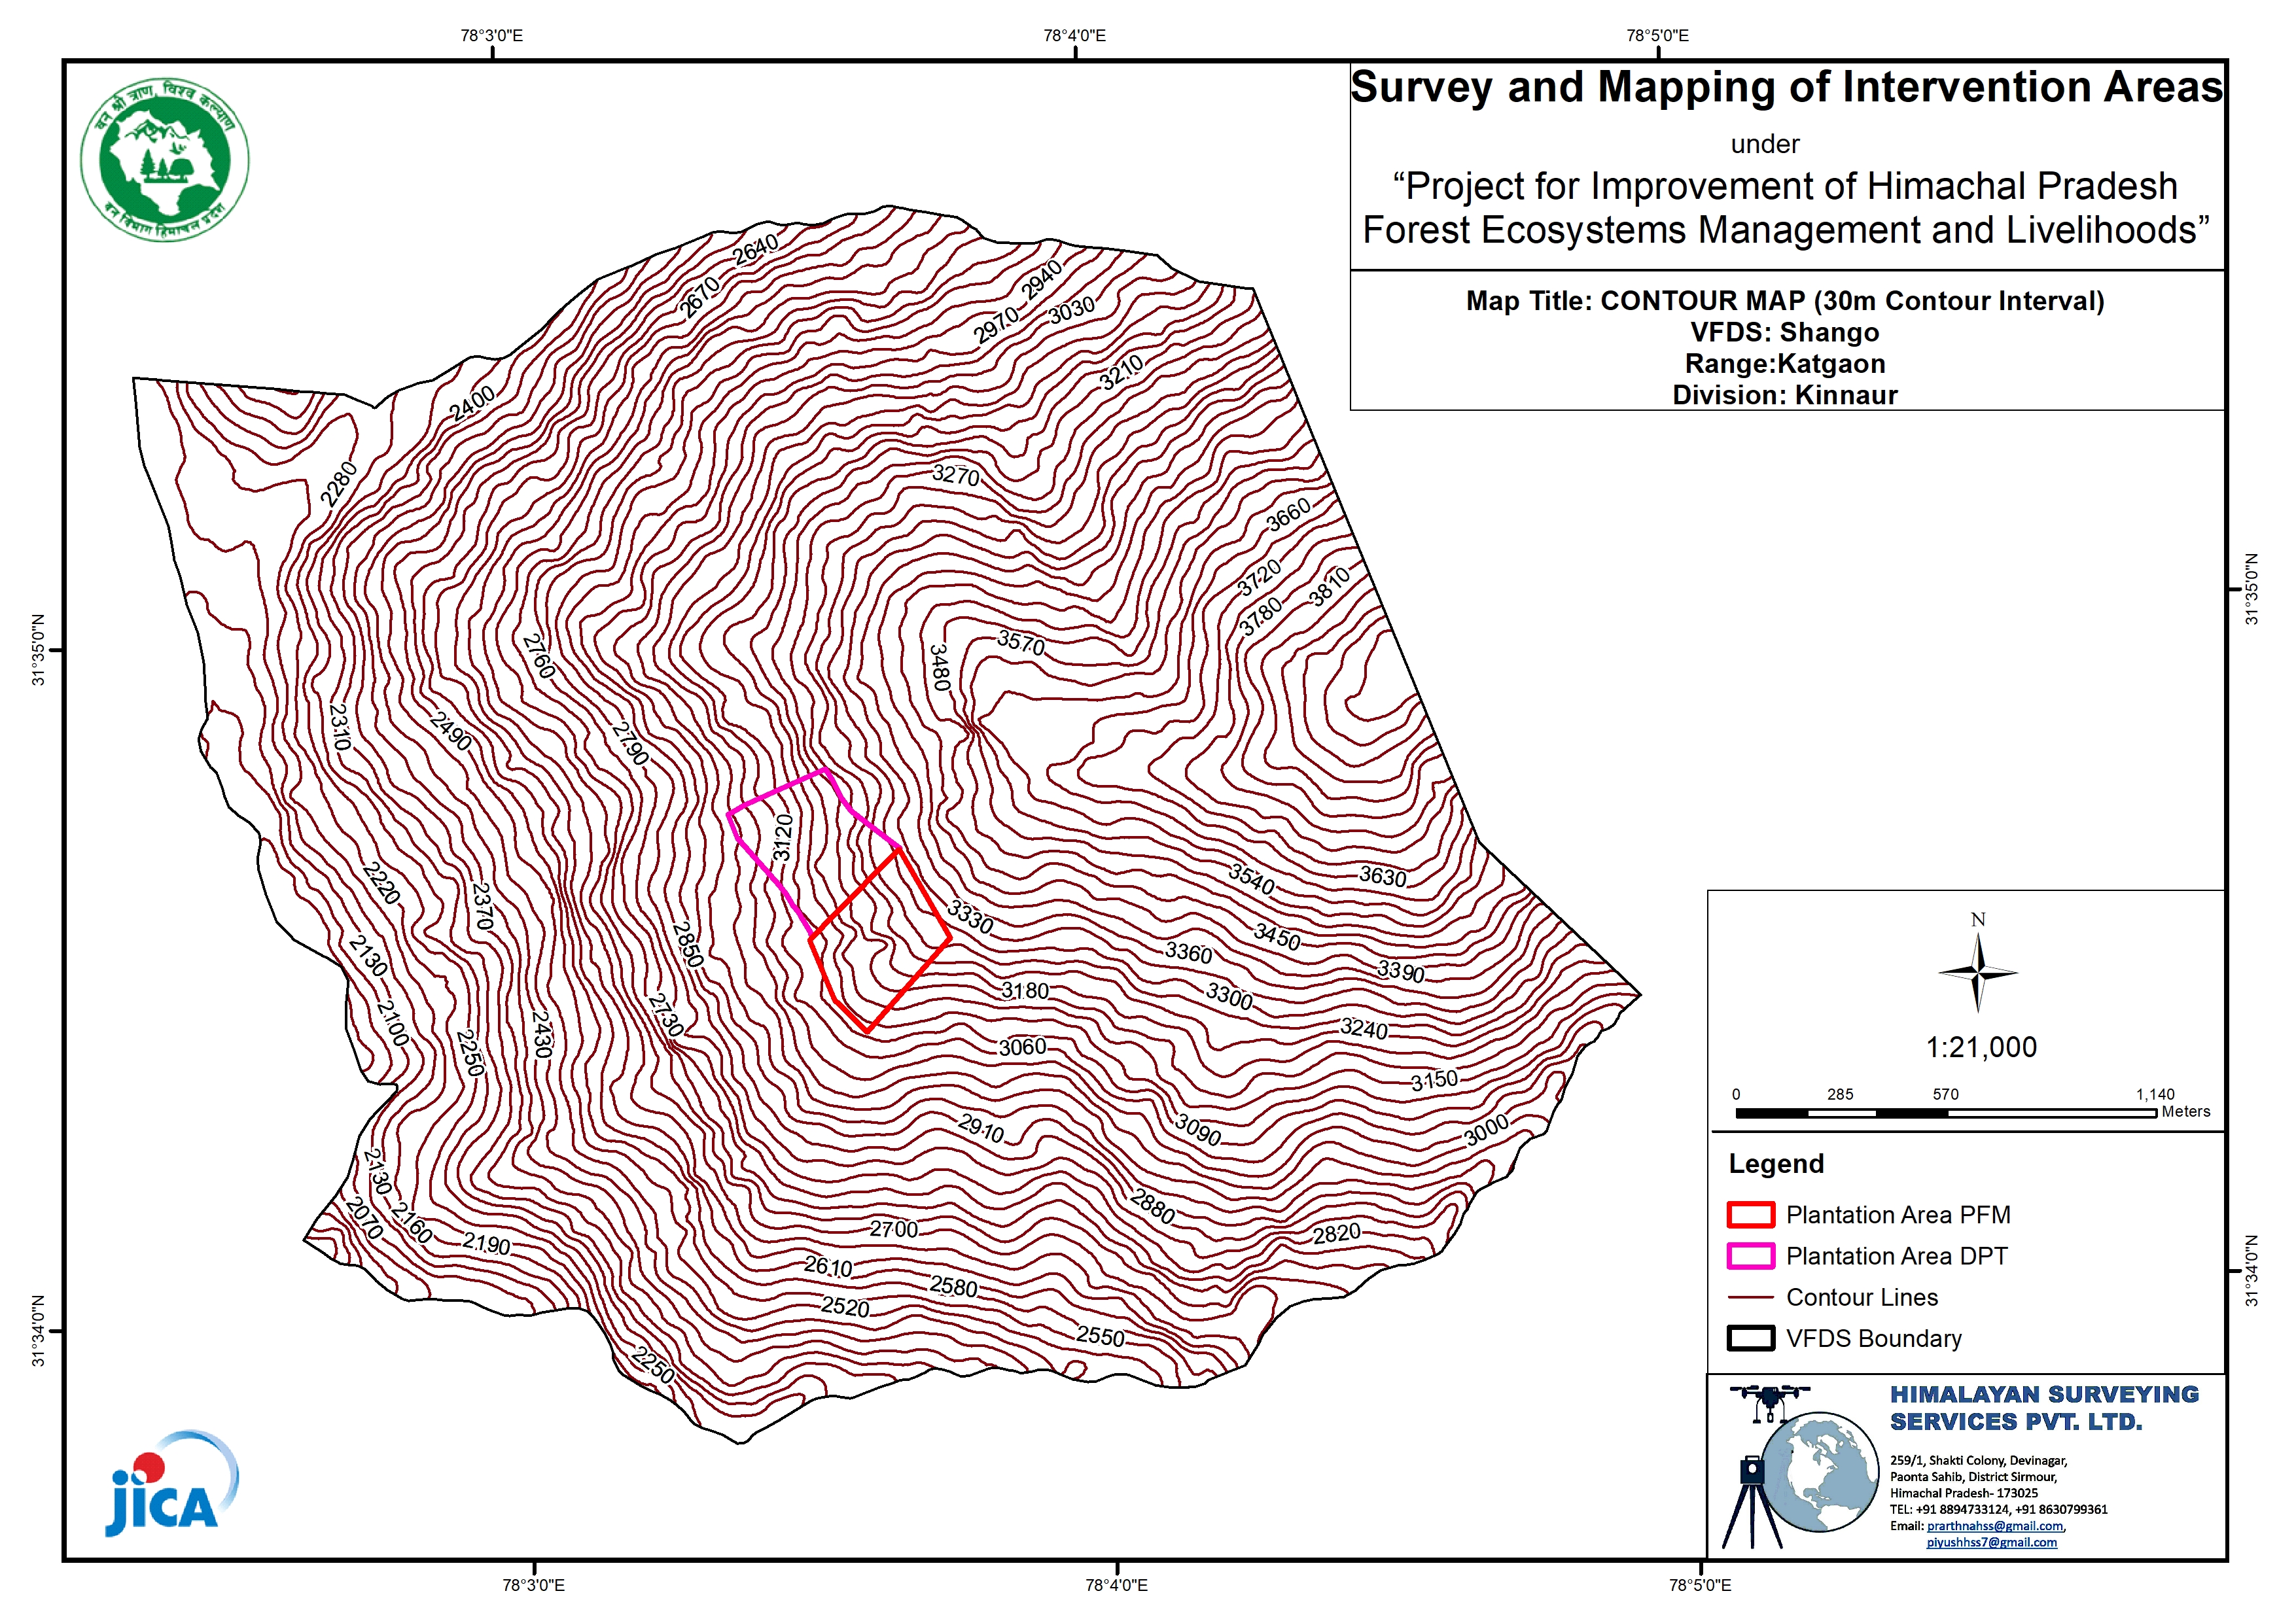Click the drone icon above the globe
Image resolution: width=2296 pixels, height=1623 pixels.
[x=1769, y=1402]
